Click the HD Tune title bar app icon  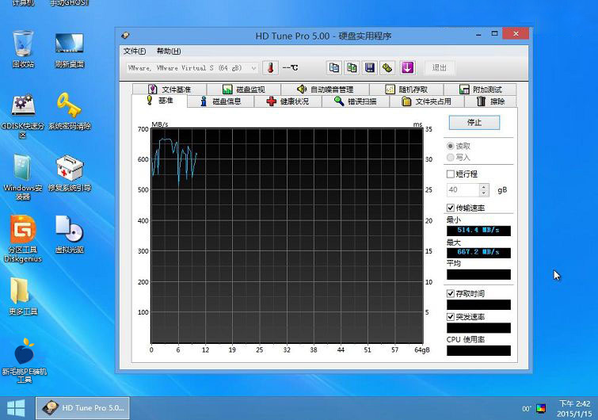(125, 36)
